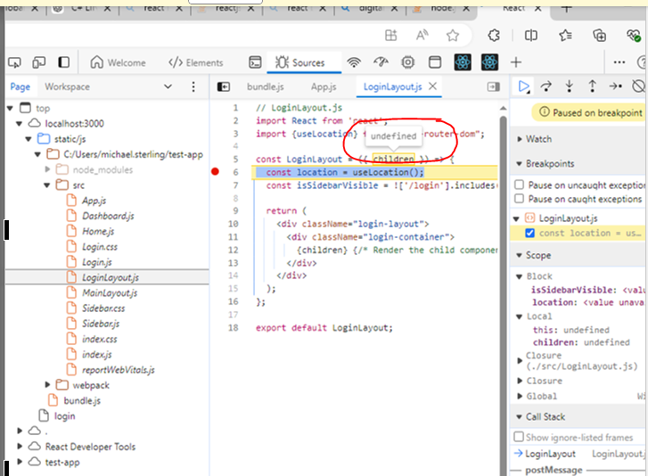Uncheck the const location breakpoint checkbox
The height and width of the screenshot is (476, 648).
529,233
